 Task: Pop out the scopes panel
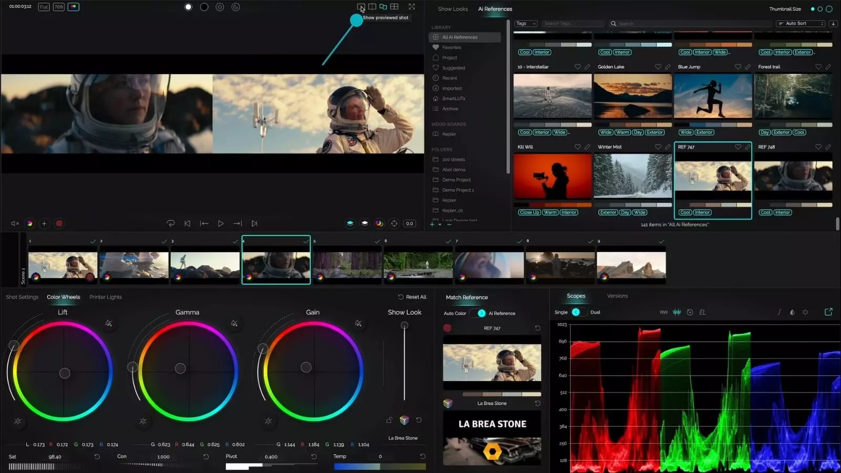tap(828, 312)
